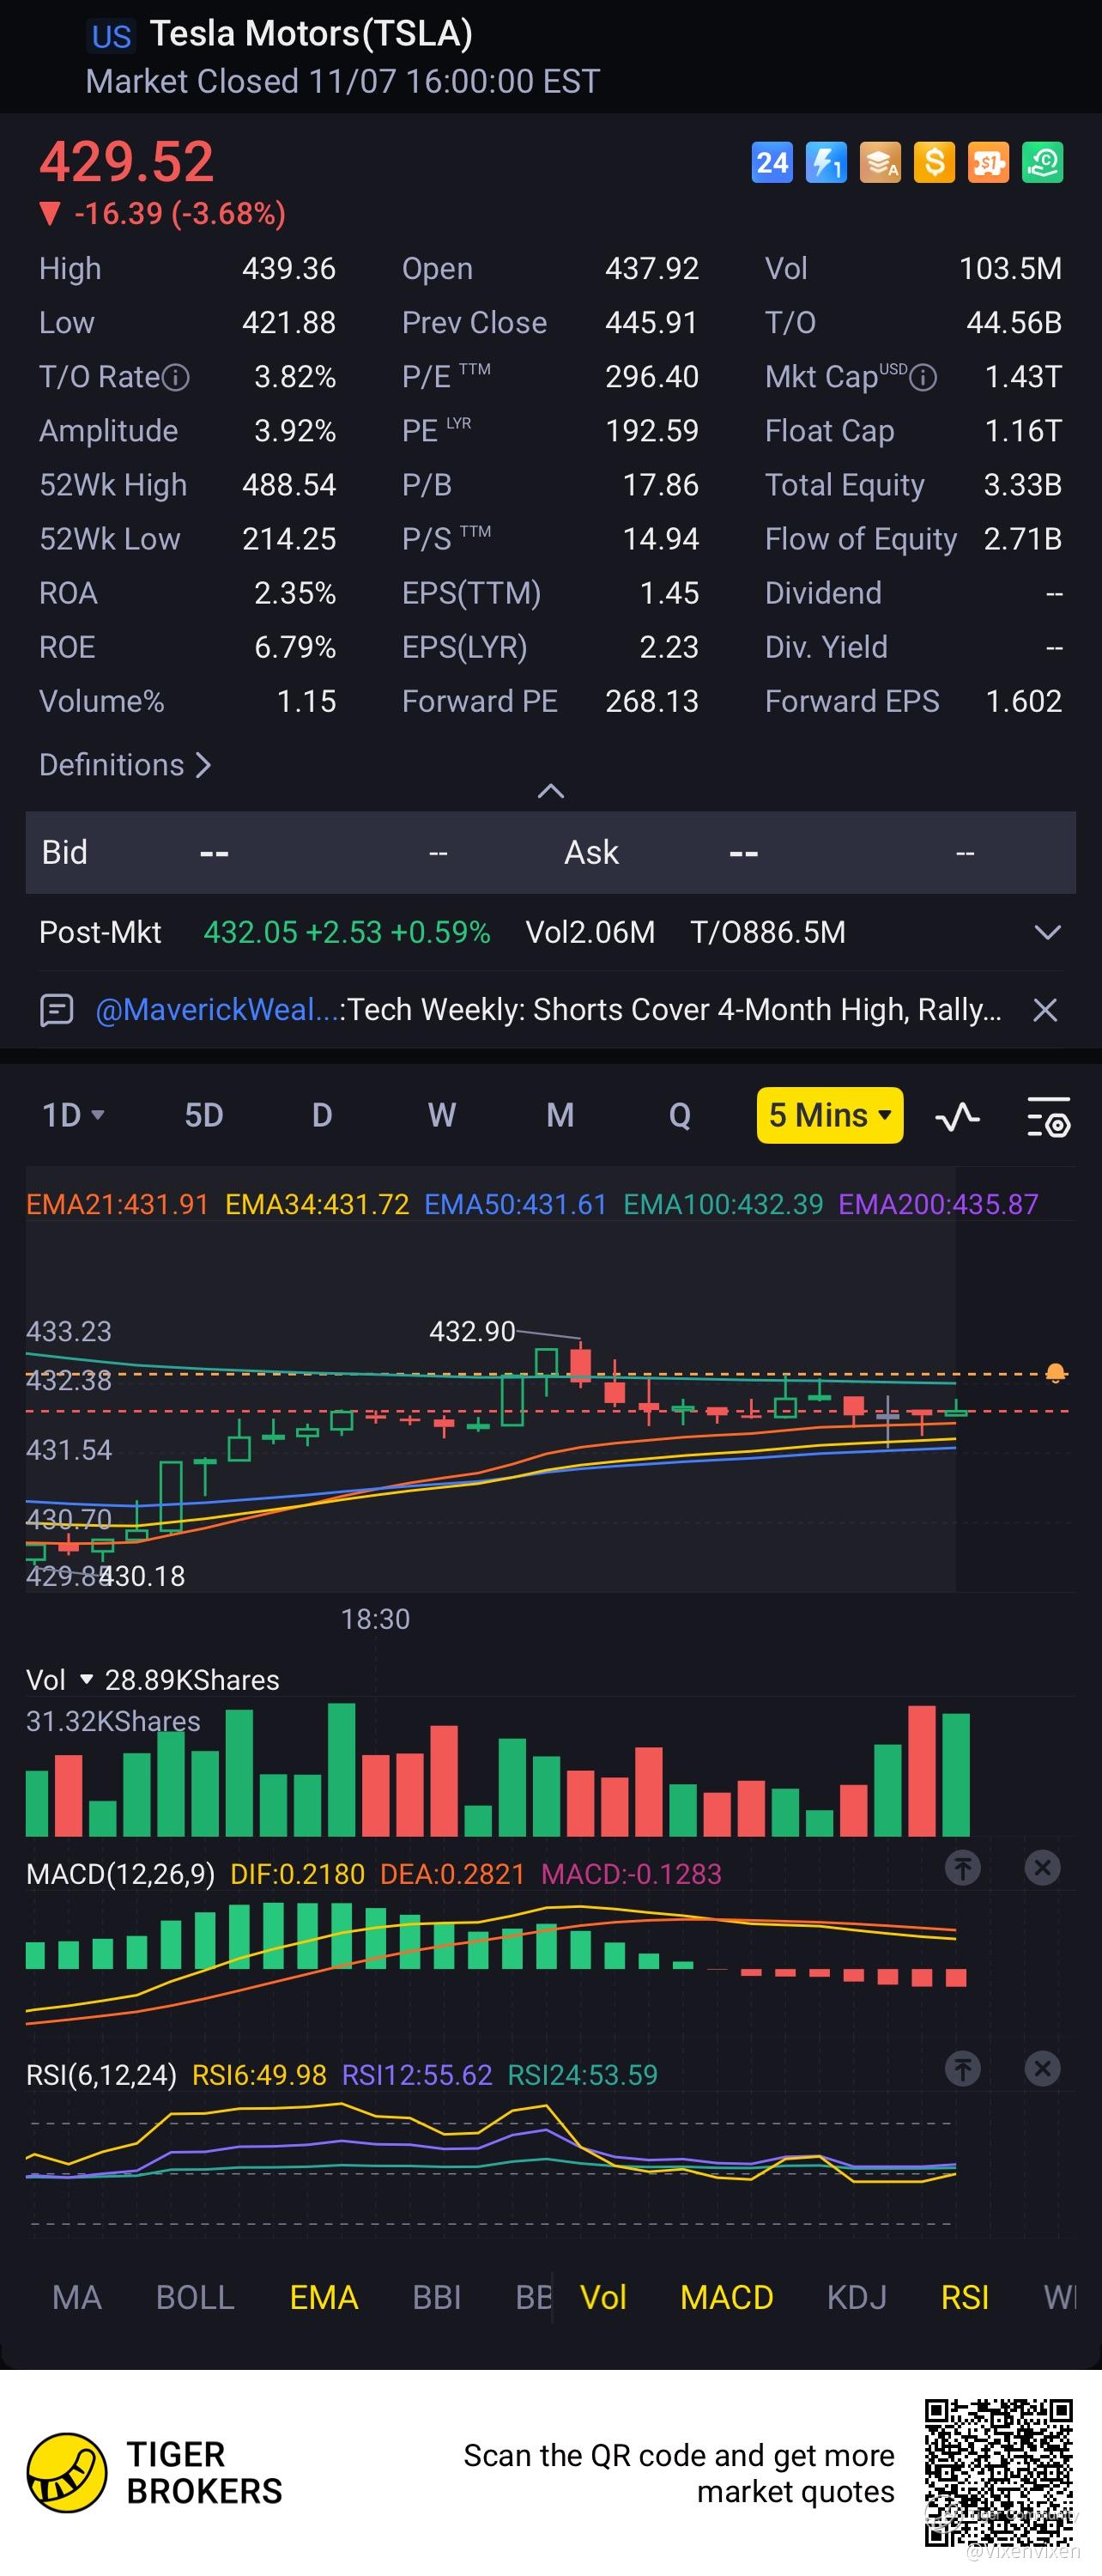Open the RSI(6,12,24) parameter settings
1102x2576 pixels.
coord(101,2075)
